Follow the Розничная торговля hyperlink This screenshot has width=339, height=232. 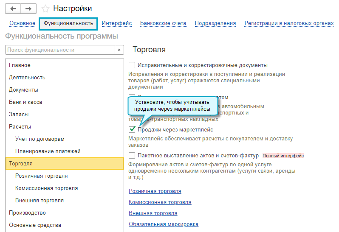155,191
